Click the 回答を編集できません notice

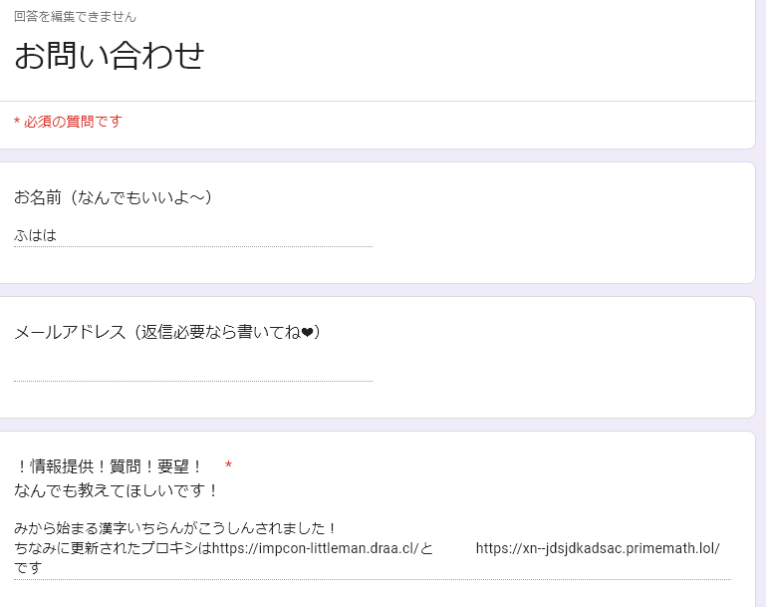click(x=75, y=17)
